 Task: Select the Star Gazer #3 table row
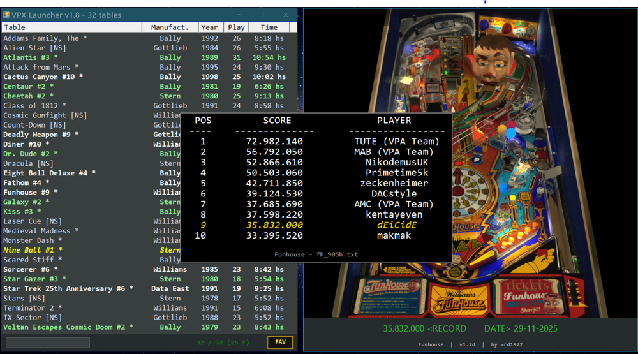[x=149, y=279]
